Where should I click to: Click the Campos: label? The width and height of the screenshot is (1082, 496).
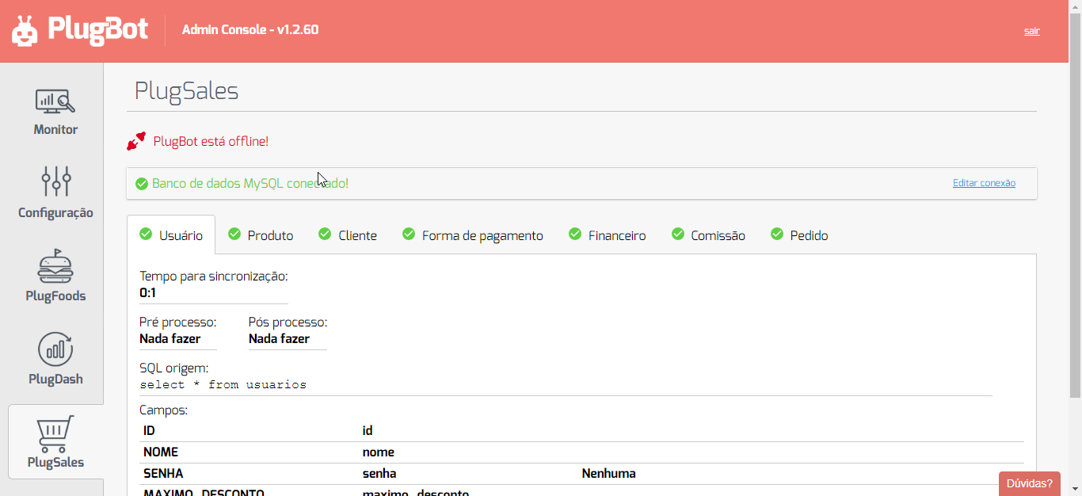click(164, 410)
